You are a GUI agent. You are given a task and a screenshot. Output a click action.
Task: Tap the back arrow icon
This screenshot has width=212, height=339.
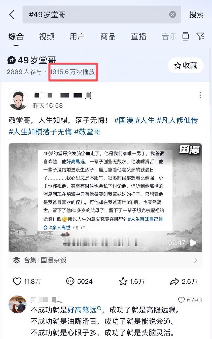[12, 15]
